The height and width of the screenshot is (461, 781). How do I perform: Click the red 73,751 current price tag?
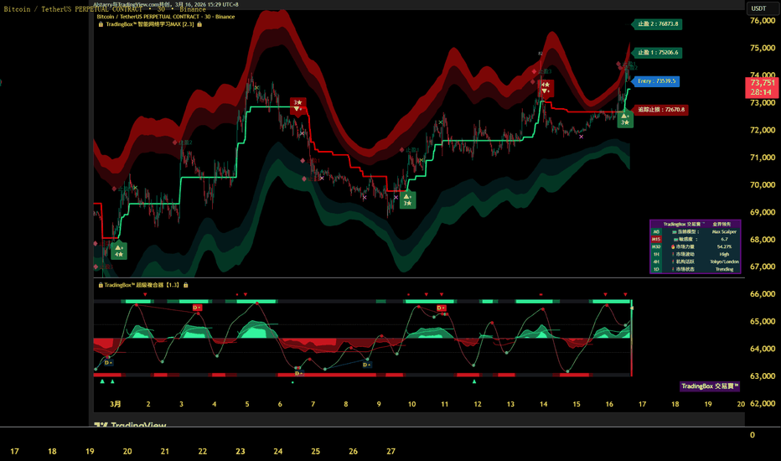[762, 87]
